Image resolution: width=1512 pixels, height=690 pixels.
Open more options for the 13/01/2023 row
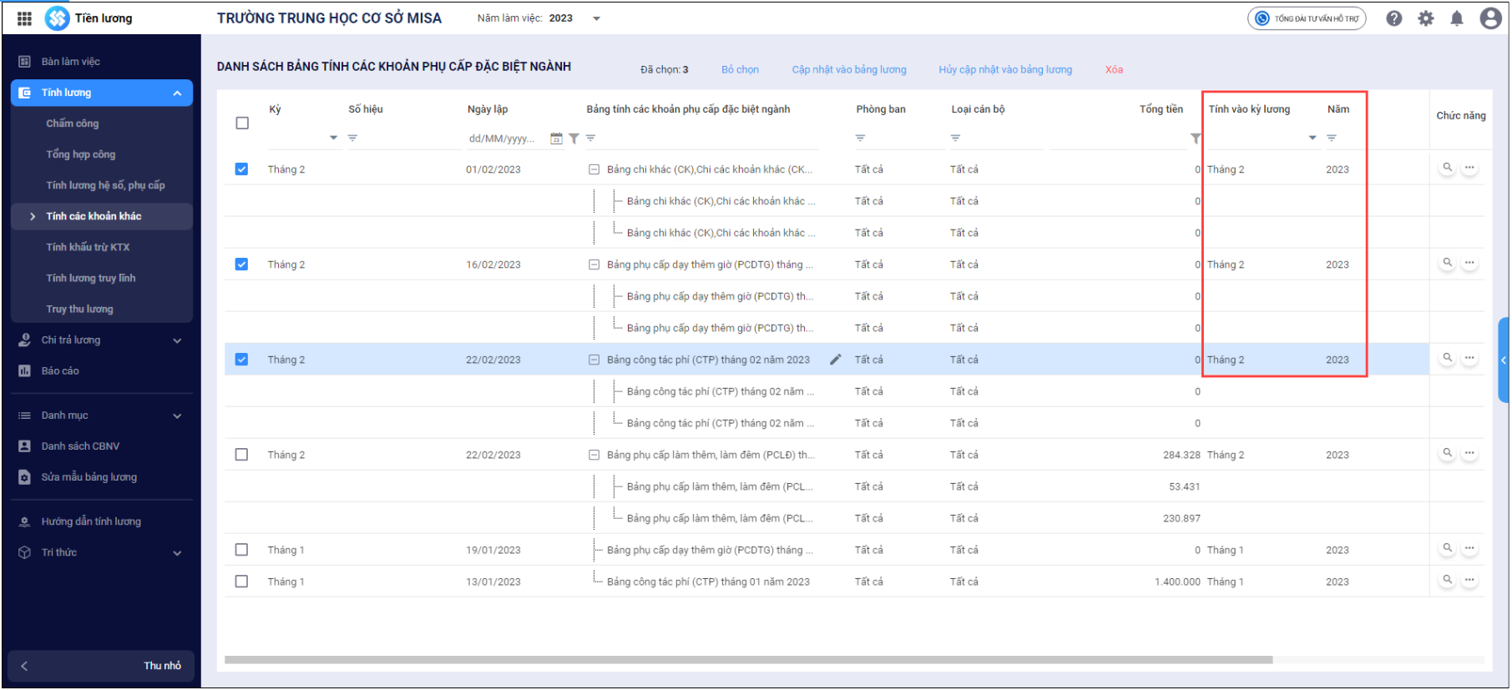click(1469, 580)
